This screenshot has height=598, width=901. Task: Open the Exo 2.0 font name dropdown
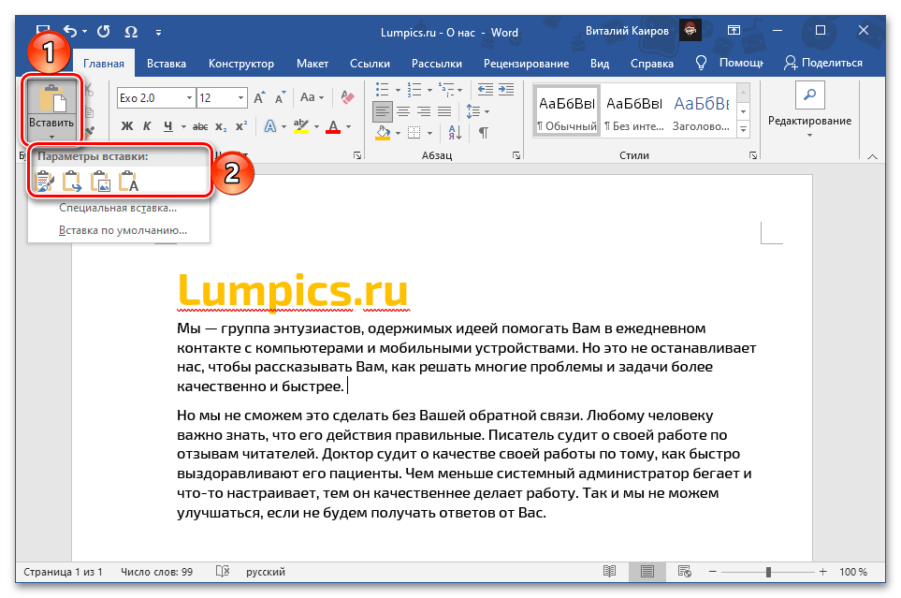pos(190,97)
